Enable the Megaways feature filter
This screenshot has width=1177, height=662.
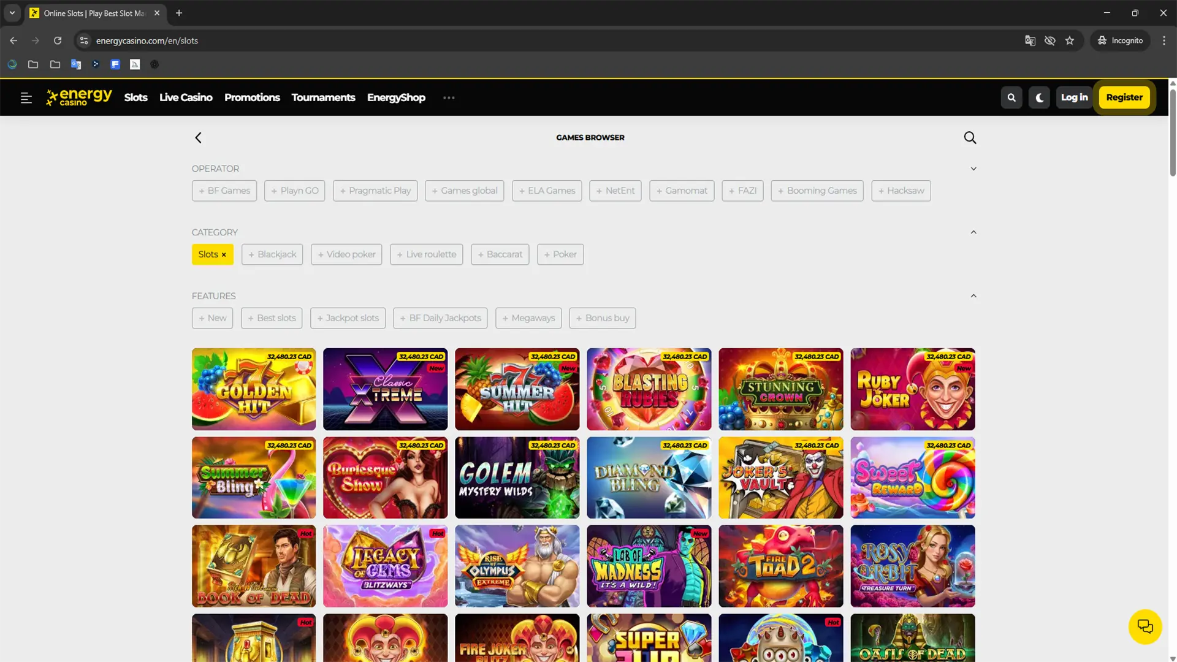tap(528, 318)
